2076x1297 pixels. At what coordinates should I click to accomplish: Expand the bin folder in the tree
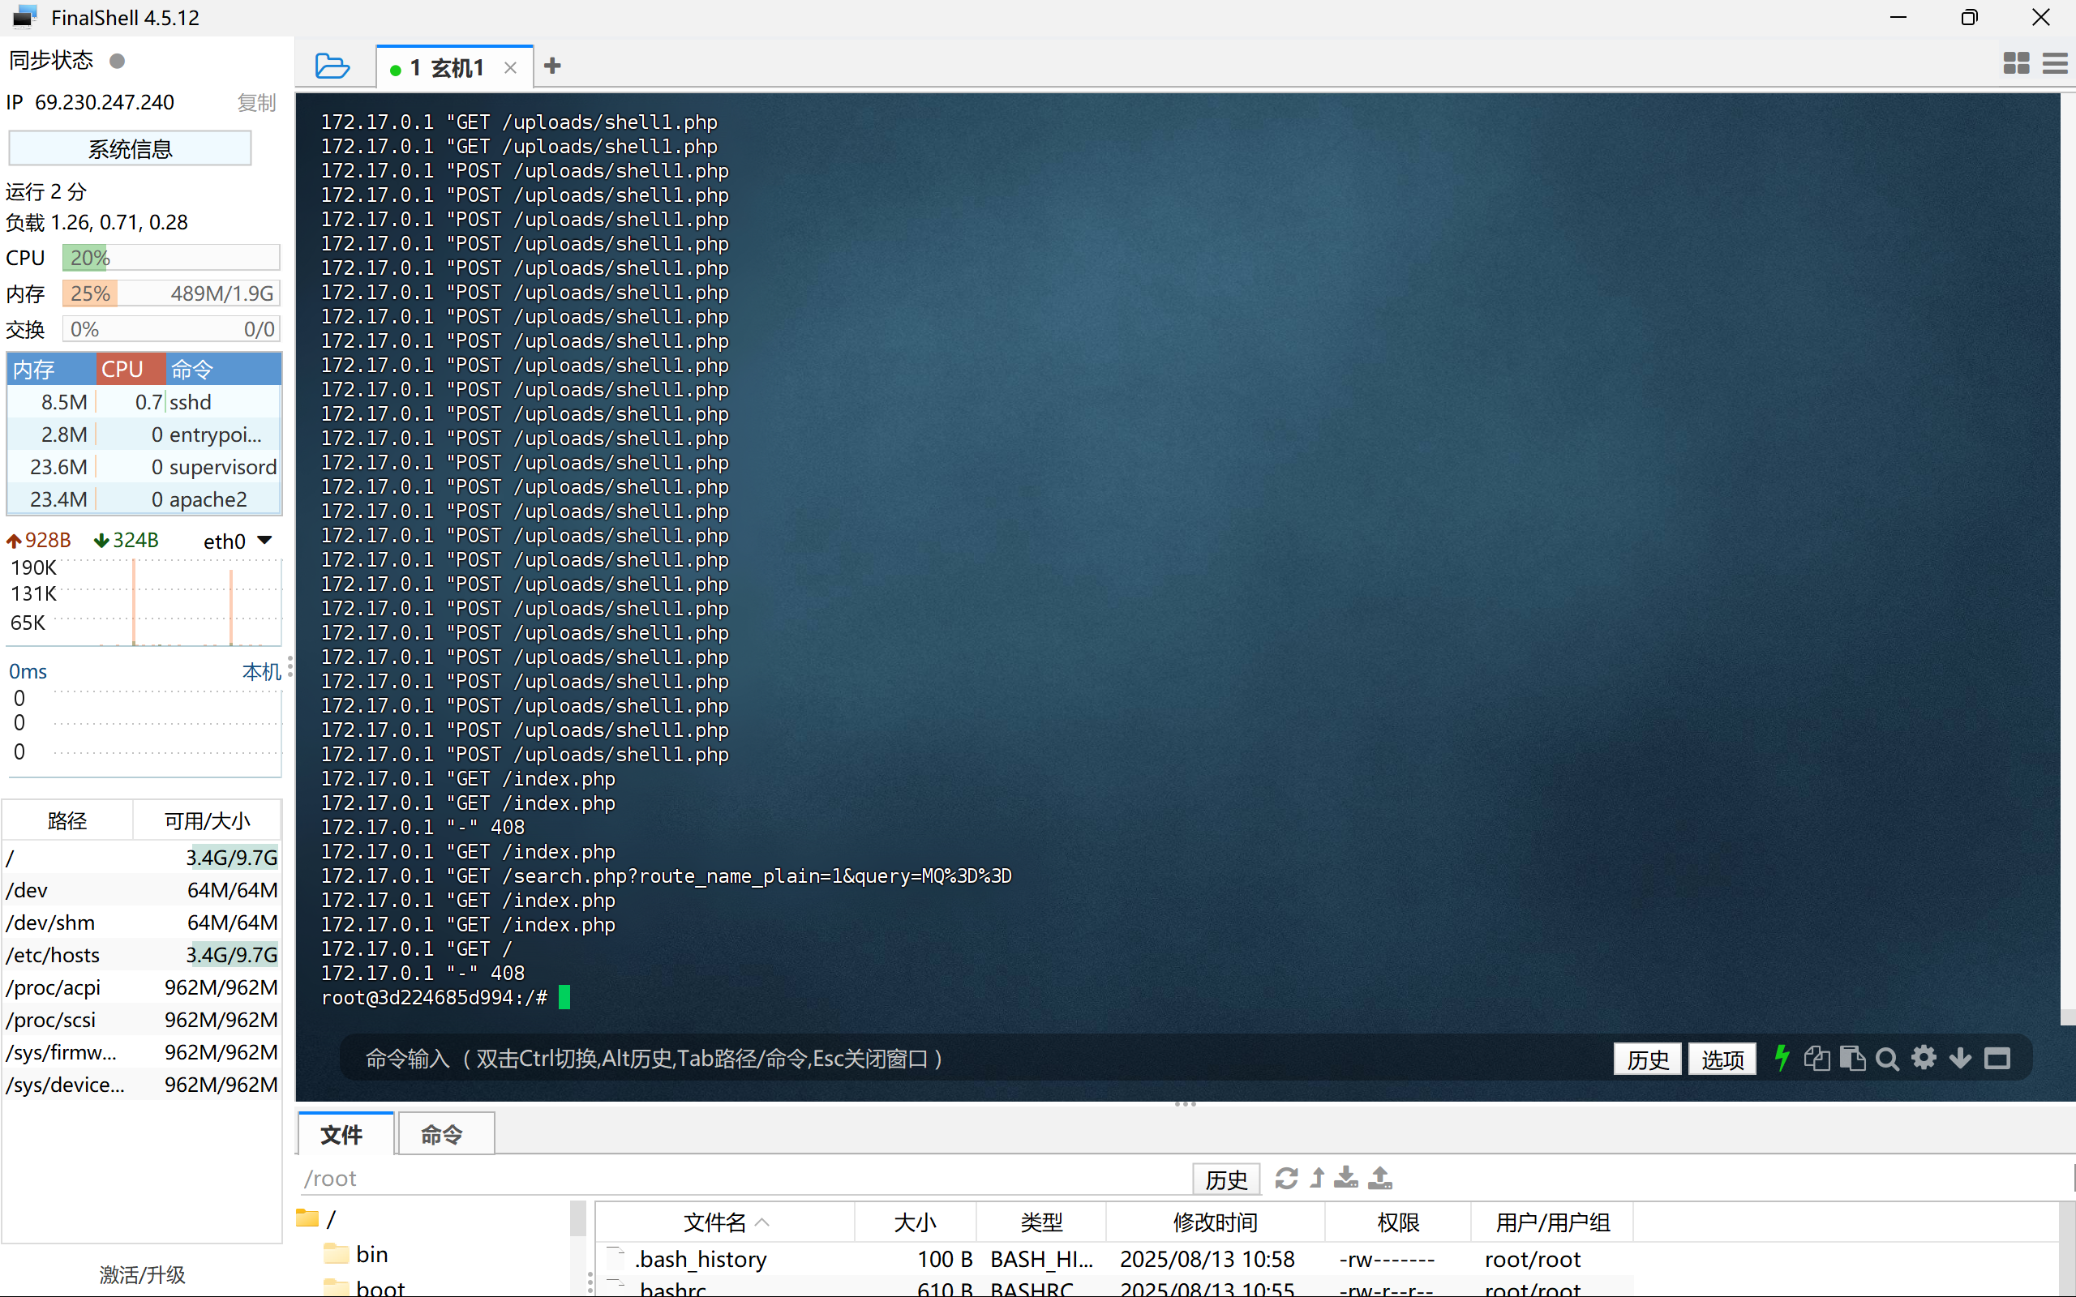(x=371, y=1253)
